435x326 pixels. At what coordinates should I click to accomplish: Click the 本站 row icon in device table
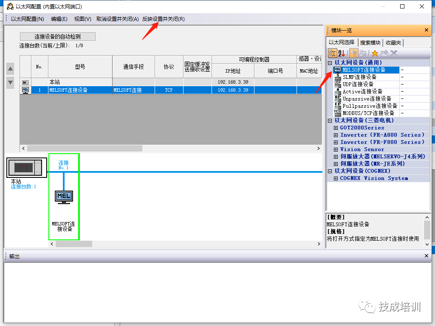[25, 82]
